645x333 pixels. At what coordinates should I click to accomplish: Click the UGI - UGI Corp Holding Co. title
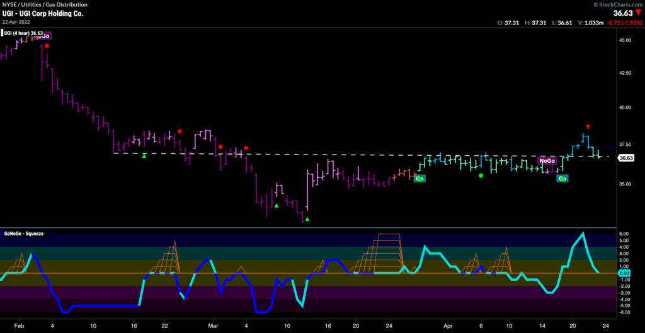pos(43,14)
